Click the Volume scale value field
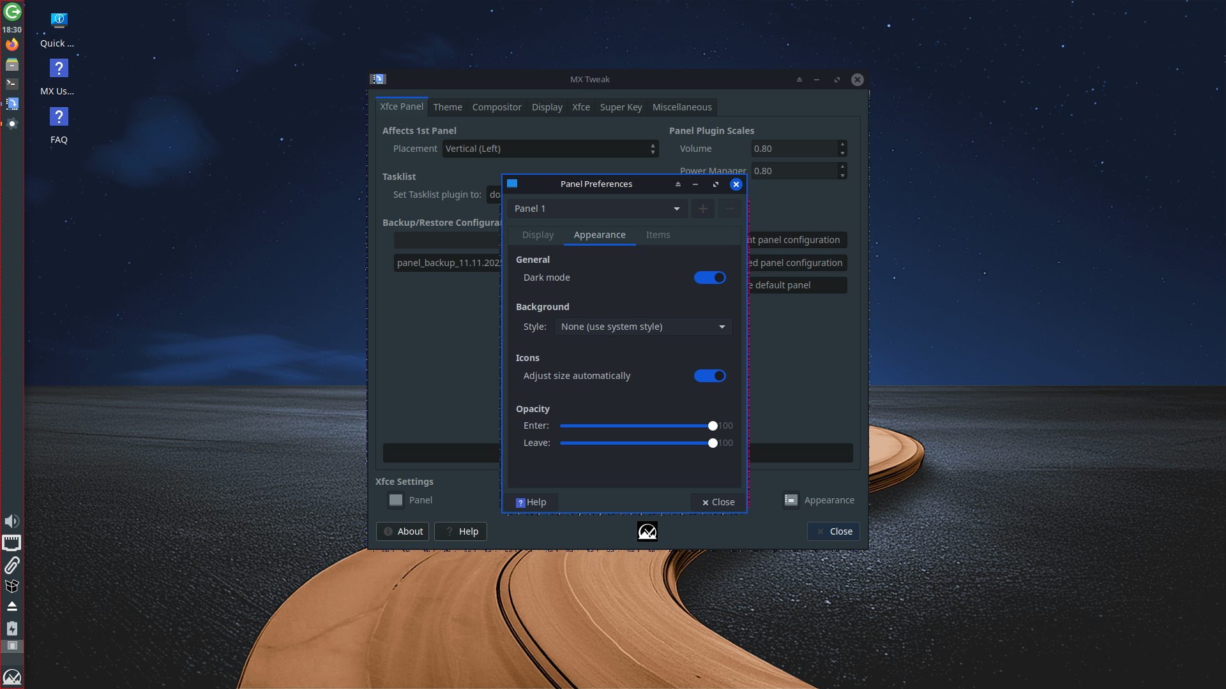 794,149
